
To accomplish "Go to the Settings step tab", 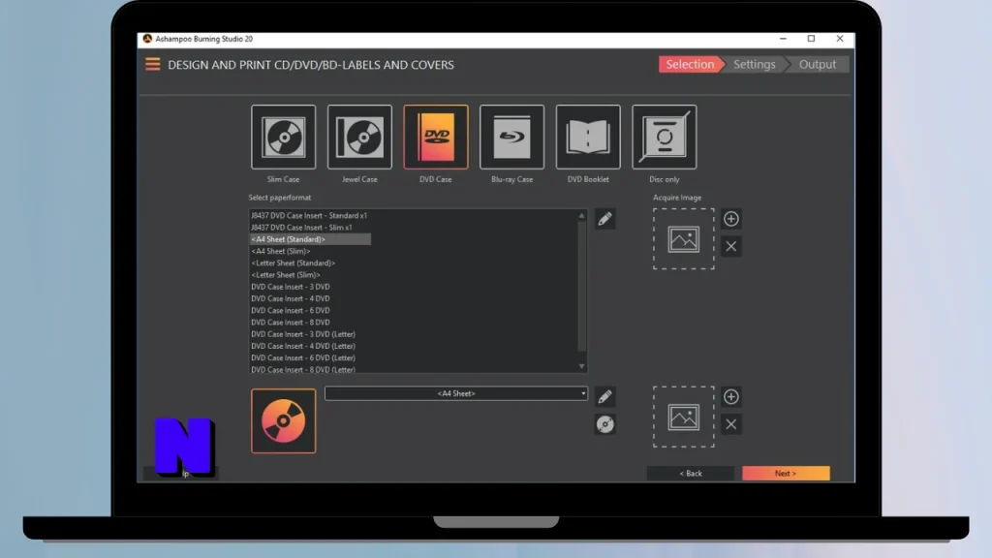I will click(x=754, y=65).
